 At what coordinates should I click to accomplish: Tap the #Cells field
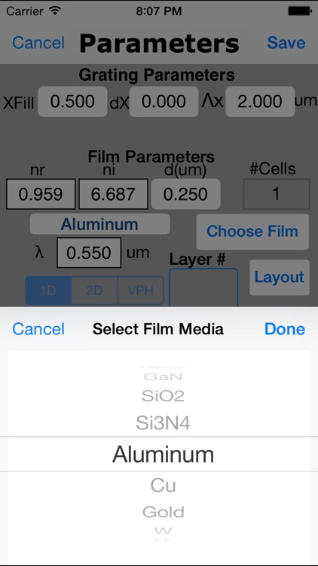277,194
